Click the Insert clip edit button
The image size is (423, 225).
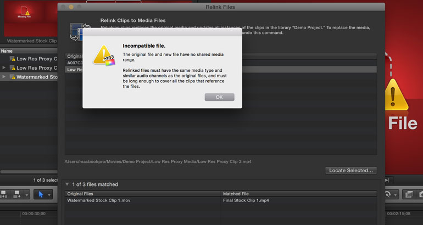(4, 194)
